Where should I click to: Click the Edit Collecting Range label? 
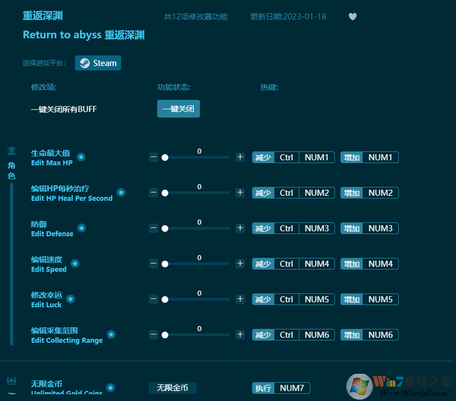click(x=67, y=341)
